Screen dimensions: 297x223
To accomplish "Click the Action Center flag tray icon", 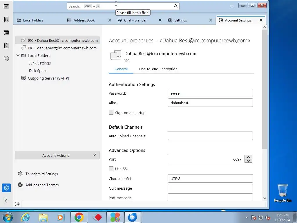I will tap(253, 218).
